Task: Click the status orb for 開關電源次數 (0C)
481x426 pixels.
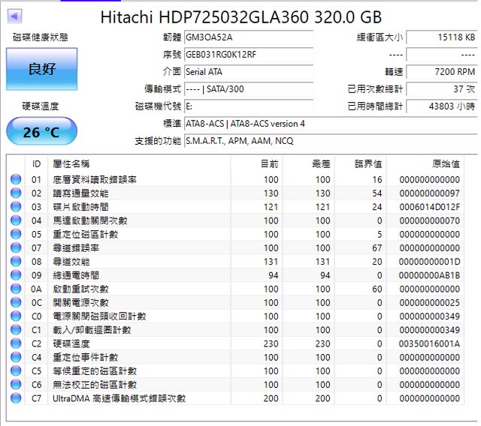Action: click(x=16, y=303)
